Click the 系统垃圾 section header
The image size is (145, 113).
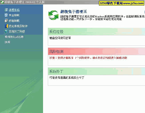(96, 32)
